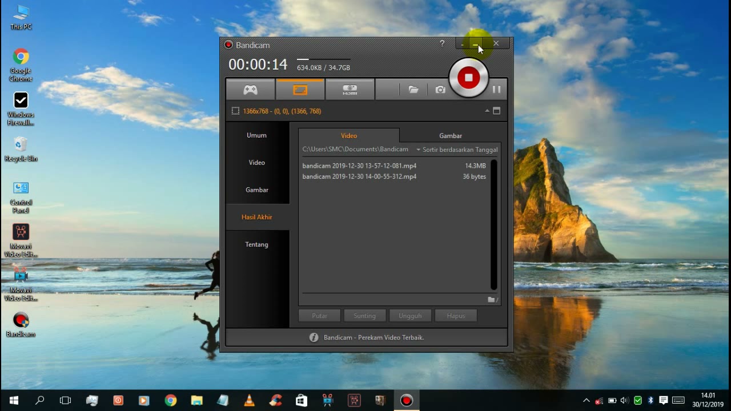
Task: Open Windows Firewall desktop shortcut
Action: click(x=21, y=109)
